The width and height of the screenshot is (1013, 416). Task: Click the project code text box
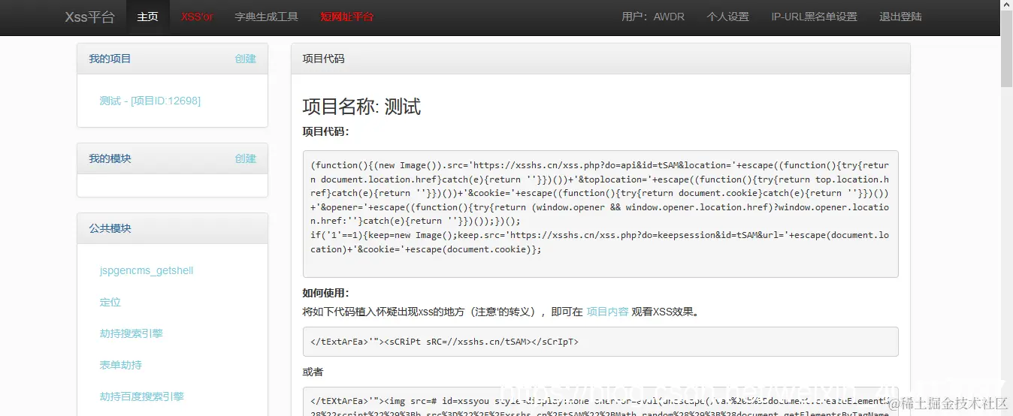pos(600,214)
